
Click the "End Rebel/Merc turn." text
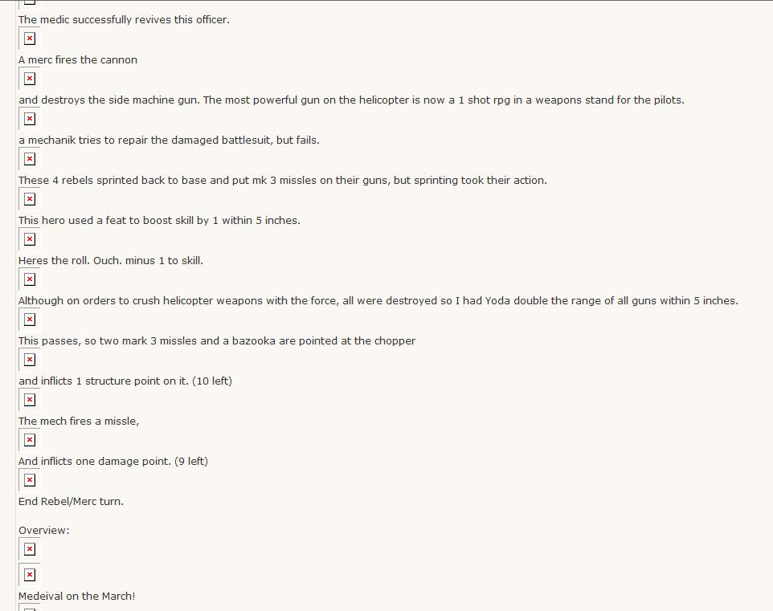71,502
